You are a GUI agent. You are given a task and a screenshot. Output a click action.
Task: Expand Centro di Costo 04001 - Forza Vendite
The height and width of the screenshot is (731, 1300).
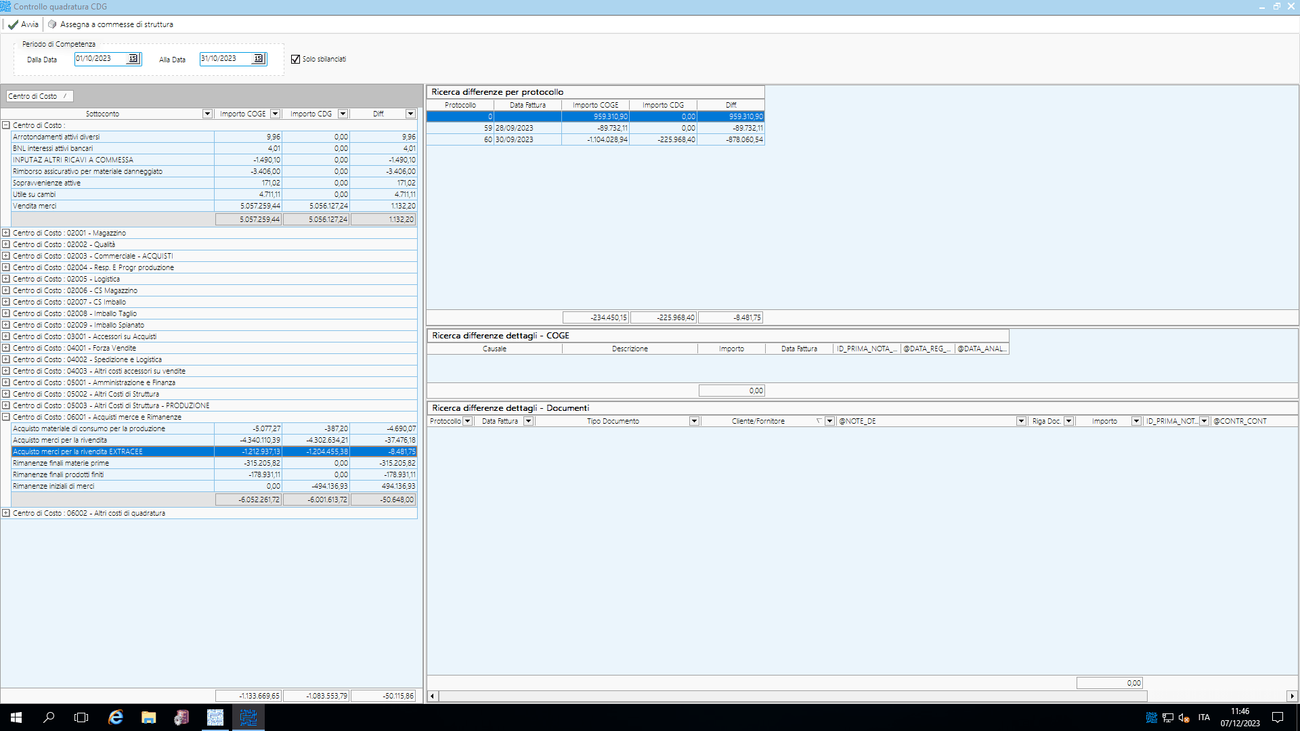click(x=6, y=348)
